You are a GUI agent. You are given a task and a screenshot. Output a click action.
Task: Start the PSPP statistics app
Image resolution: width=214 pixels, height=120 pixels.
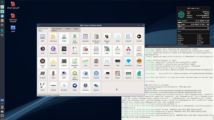[64, 75]
